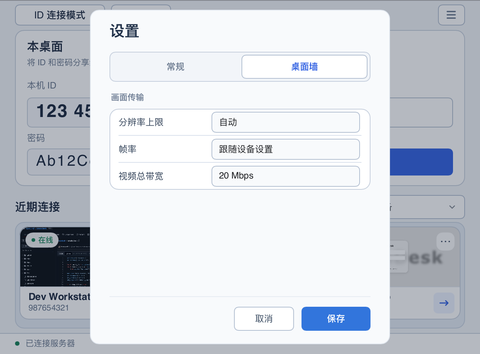The image size is (480, 354).
Task: Click the arrow connect icon on recent card
Action: (x=444, y=303)
